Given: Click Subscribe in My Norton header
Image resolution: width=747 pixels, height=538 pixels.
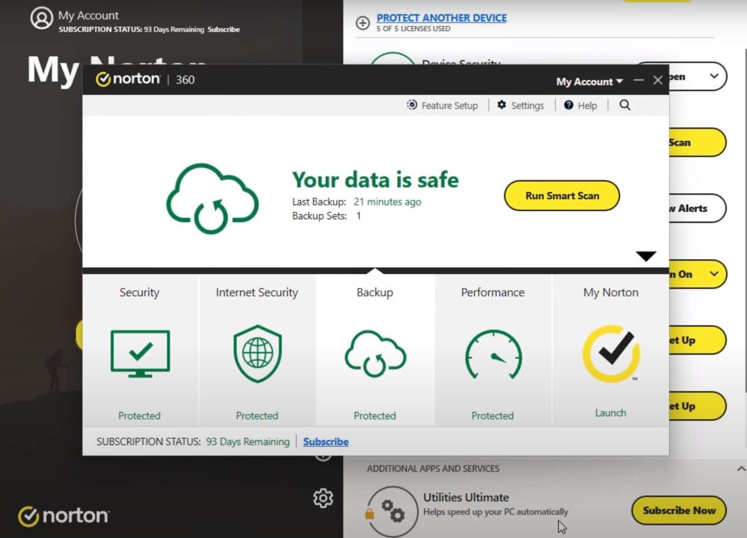Looking at the screenshot, I should click(224, 29).
